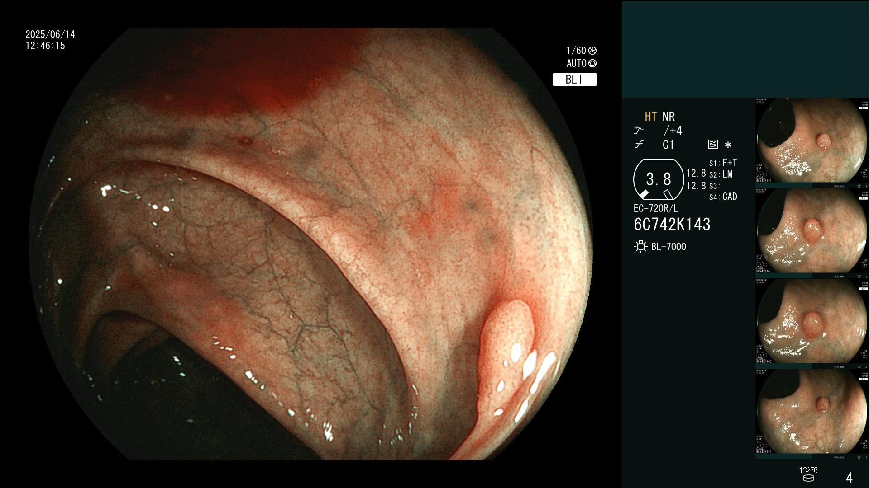
Task: Click the orange HT indicator
Action: pyautogui.click(x=650, y=117)
